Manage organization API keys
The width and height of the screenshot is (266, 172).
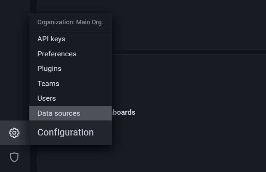[51, 39]
